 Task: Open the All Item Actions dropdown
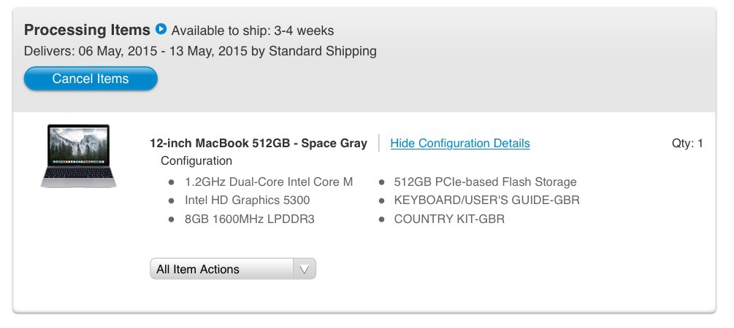(x=233, y=269)
